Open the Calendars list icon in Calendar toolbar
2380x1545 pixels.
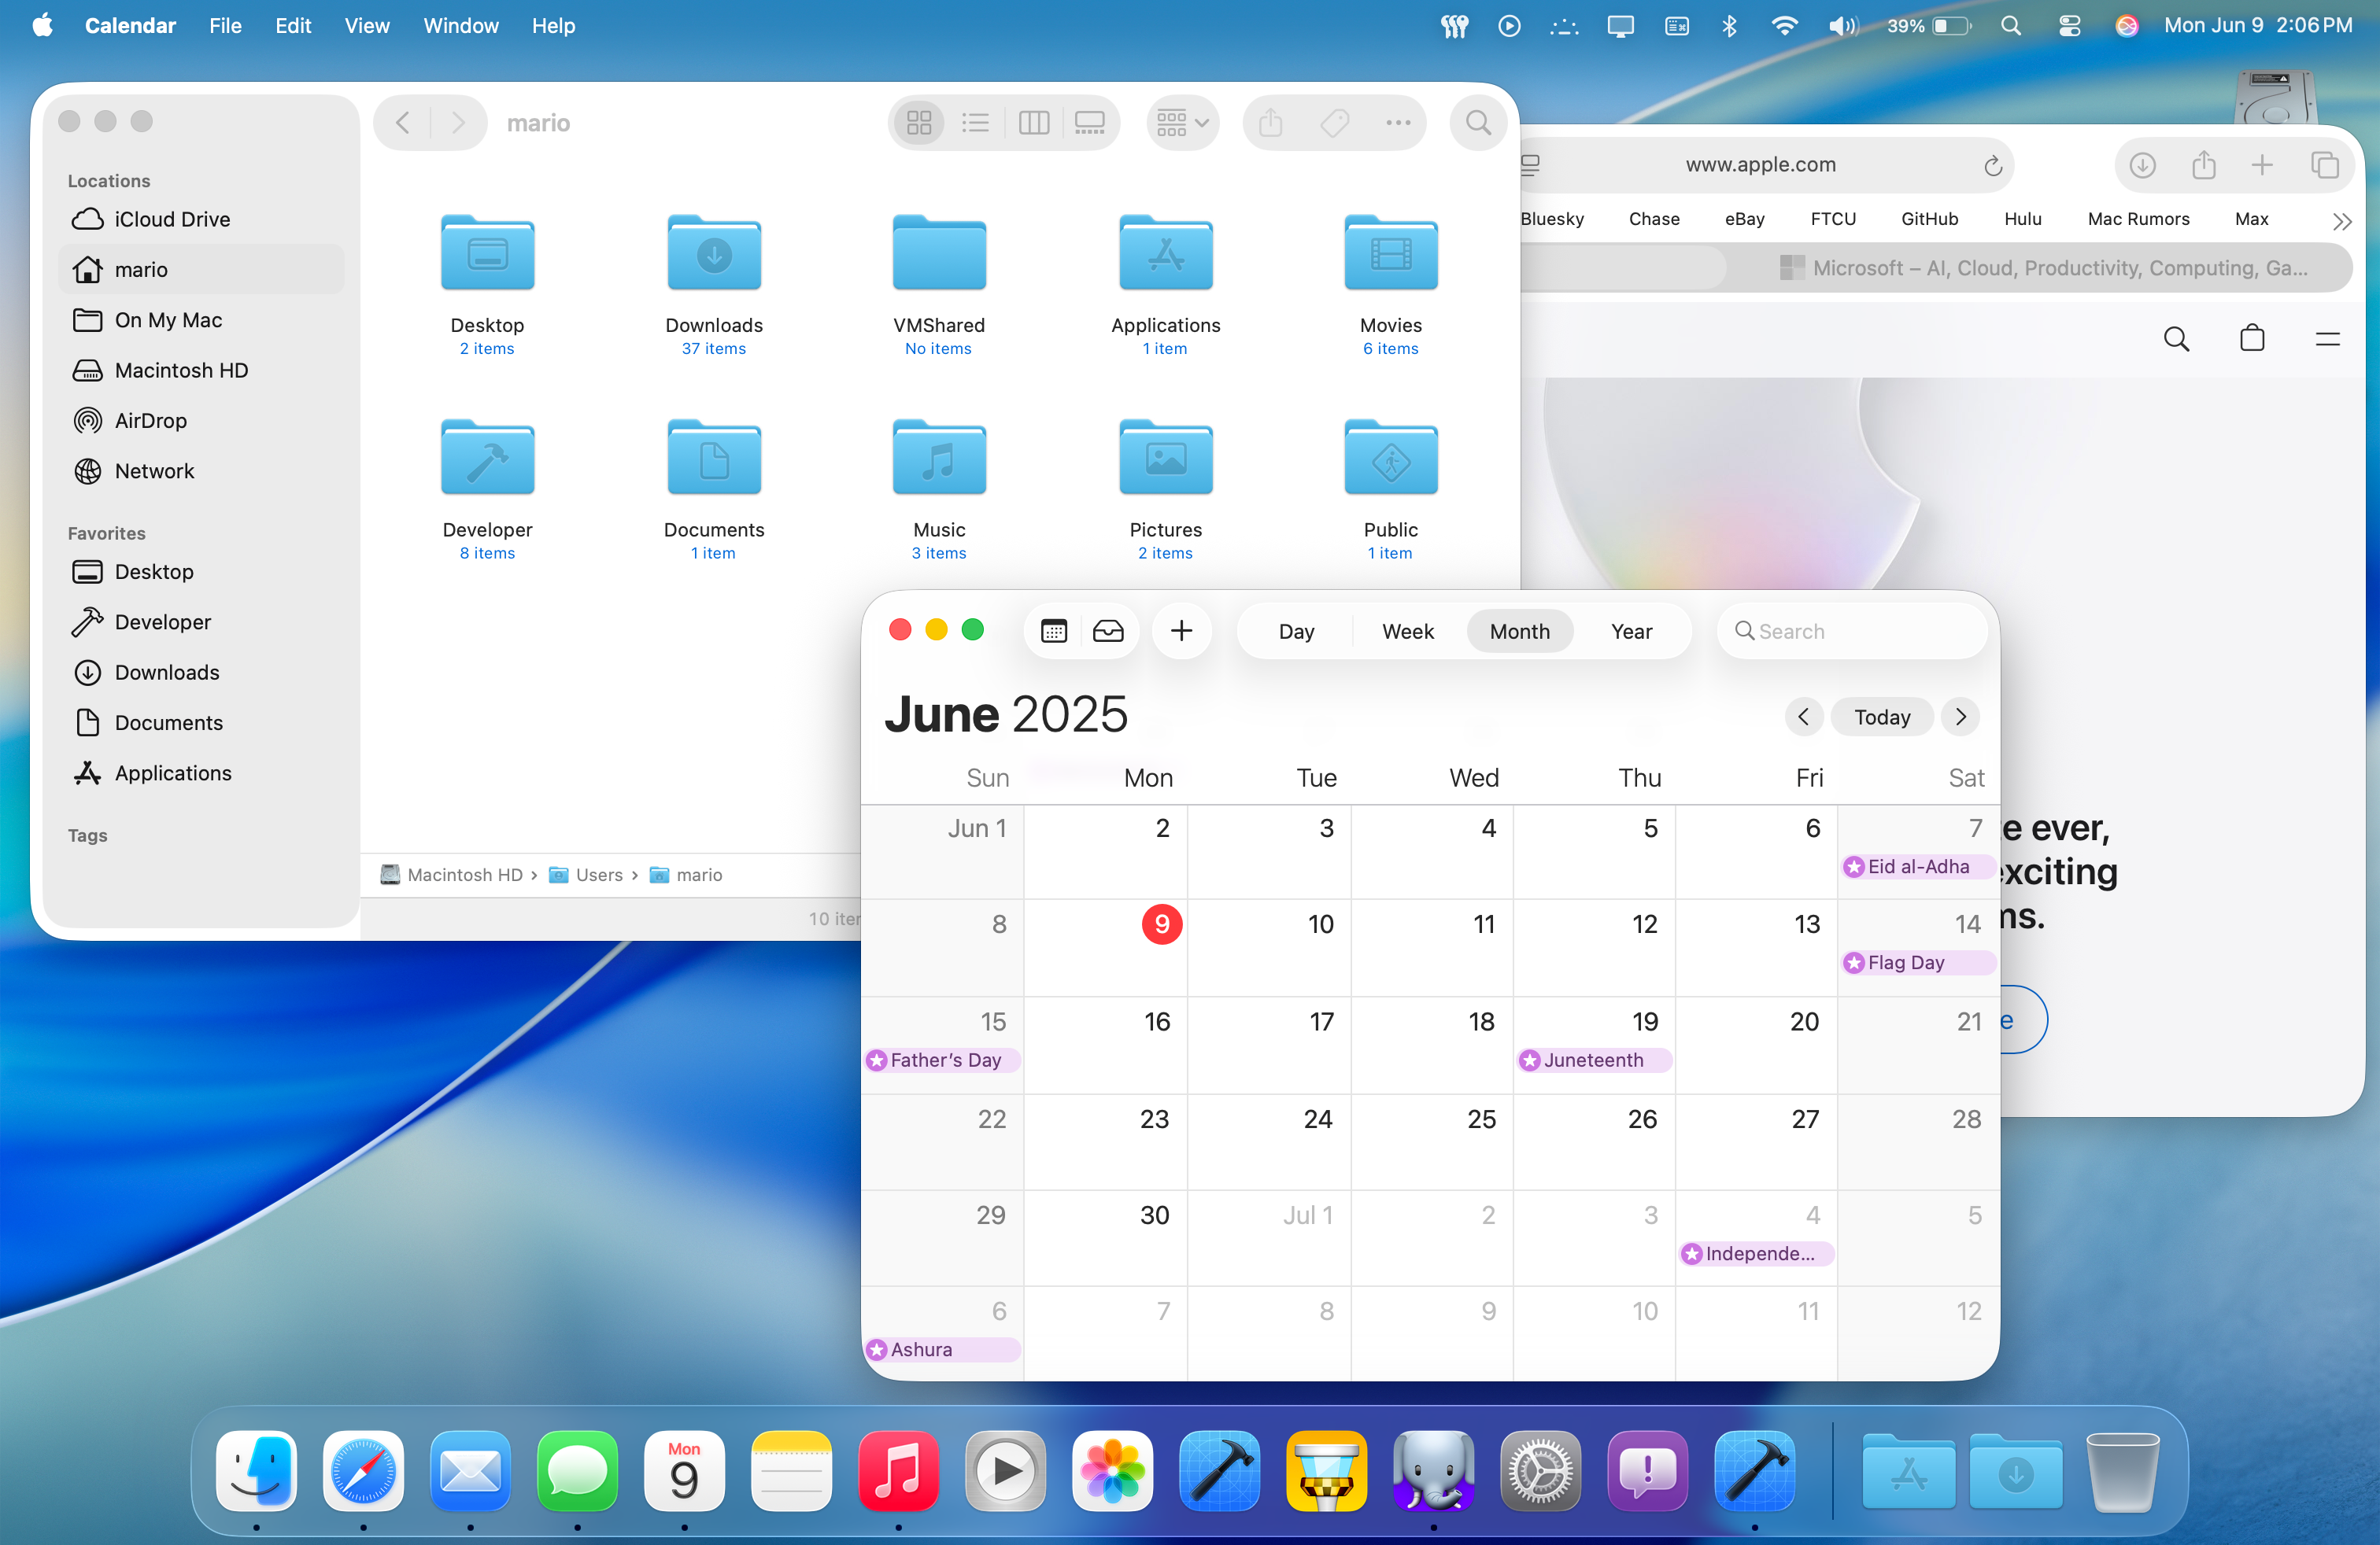(1054, 631)
